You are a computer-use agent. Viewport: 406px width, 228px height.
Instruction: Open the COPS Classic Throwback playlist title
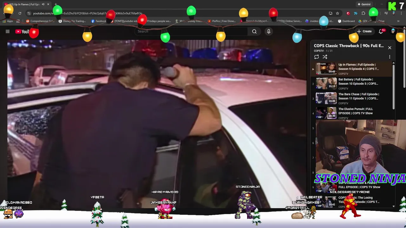tap(349, 46)
